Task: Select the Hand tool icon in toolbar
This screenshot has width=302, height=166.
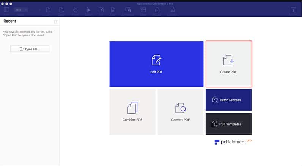Action: point(75,10)
